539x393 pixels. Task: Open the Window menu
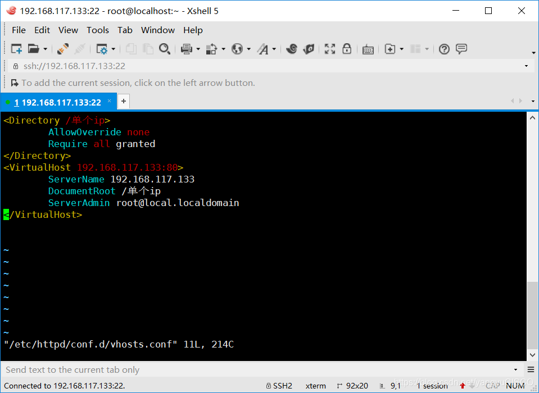pyautogui.click(x=158, y=30)
